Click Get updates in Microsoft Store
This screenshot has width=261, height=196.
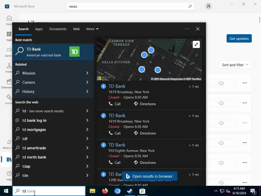pyautogui.click(x=239, y=39)
